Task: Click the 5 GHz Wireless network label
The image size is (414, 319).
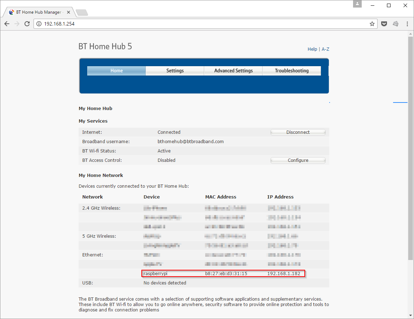Action: [x=99, y=236]
